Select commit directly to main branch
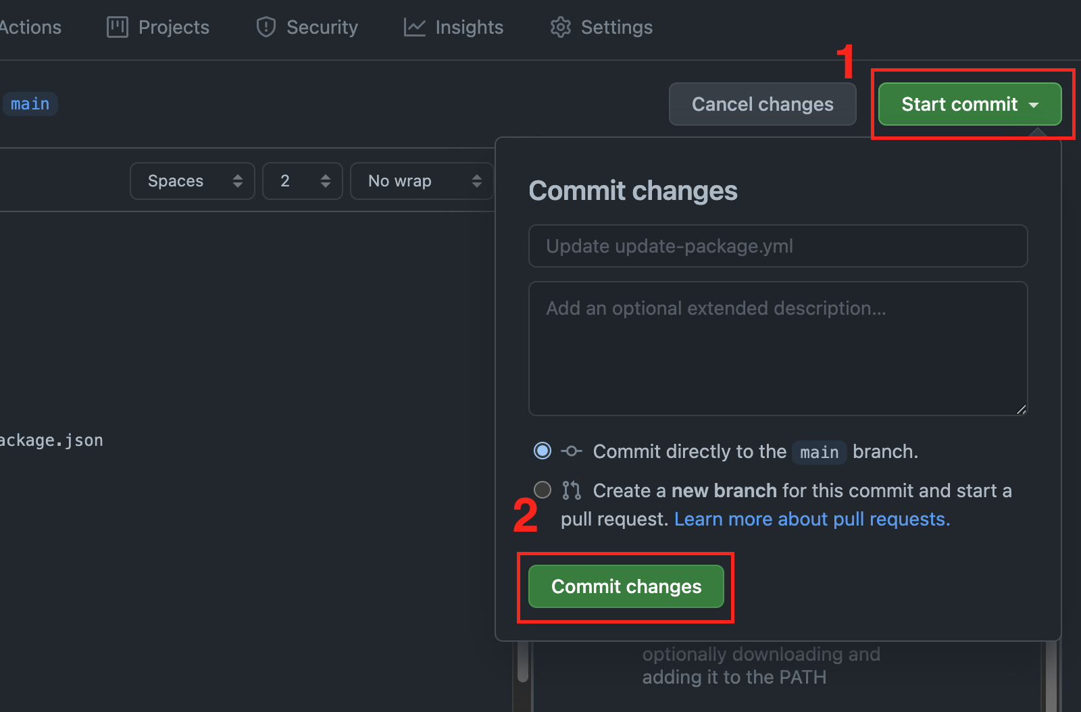 [542, 451]
